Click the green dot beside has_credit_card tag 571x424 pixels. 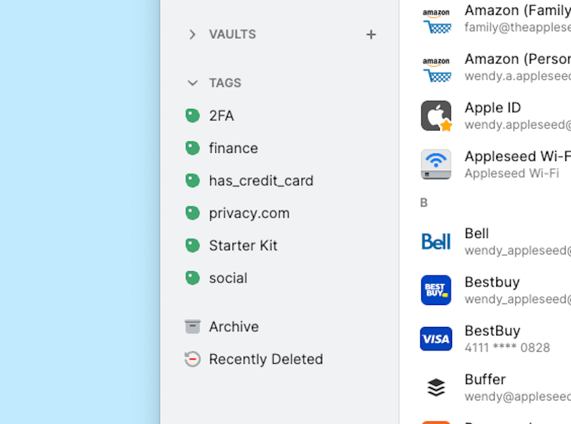coord(192,180)
